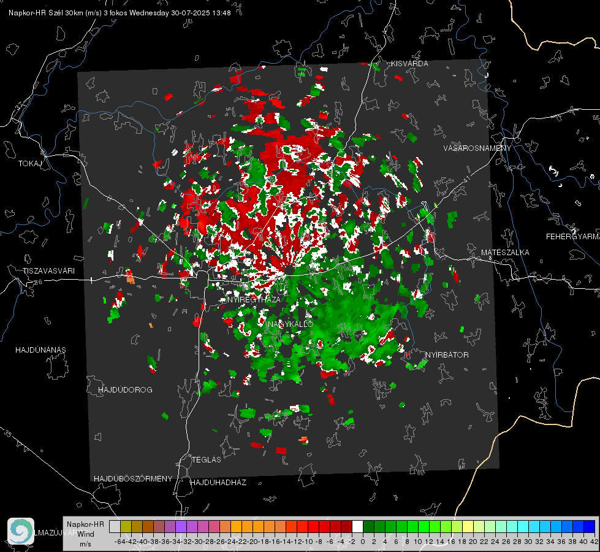Select the VÁSÁROSNAMÉNY city label
Screen dimensions: 600x552
coord(477,148)
